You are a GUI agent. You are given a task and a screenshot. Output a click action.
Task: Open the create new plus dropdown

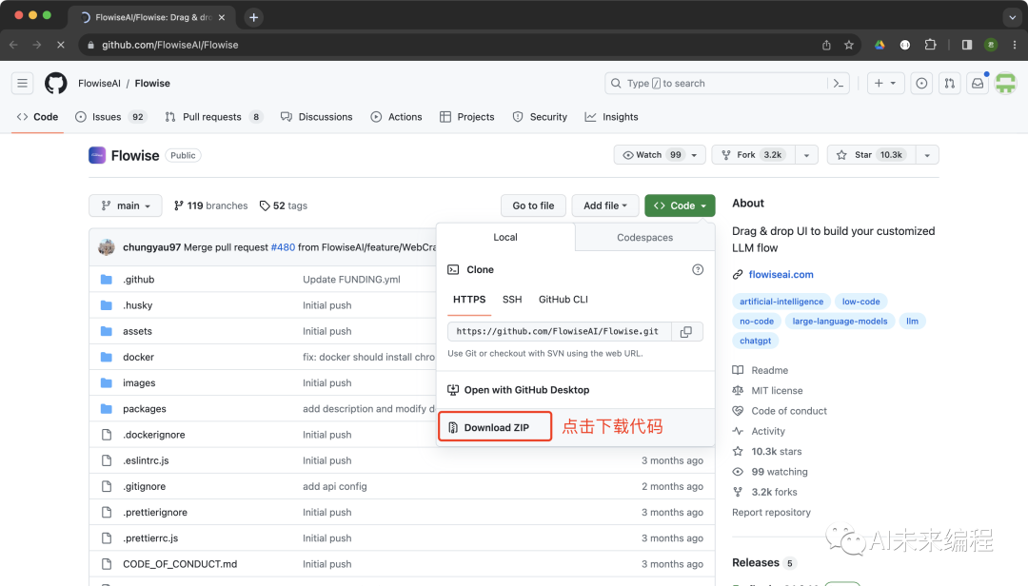[x=885, y=84]
